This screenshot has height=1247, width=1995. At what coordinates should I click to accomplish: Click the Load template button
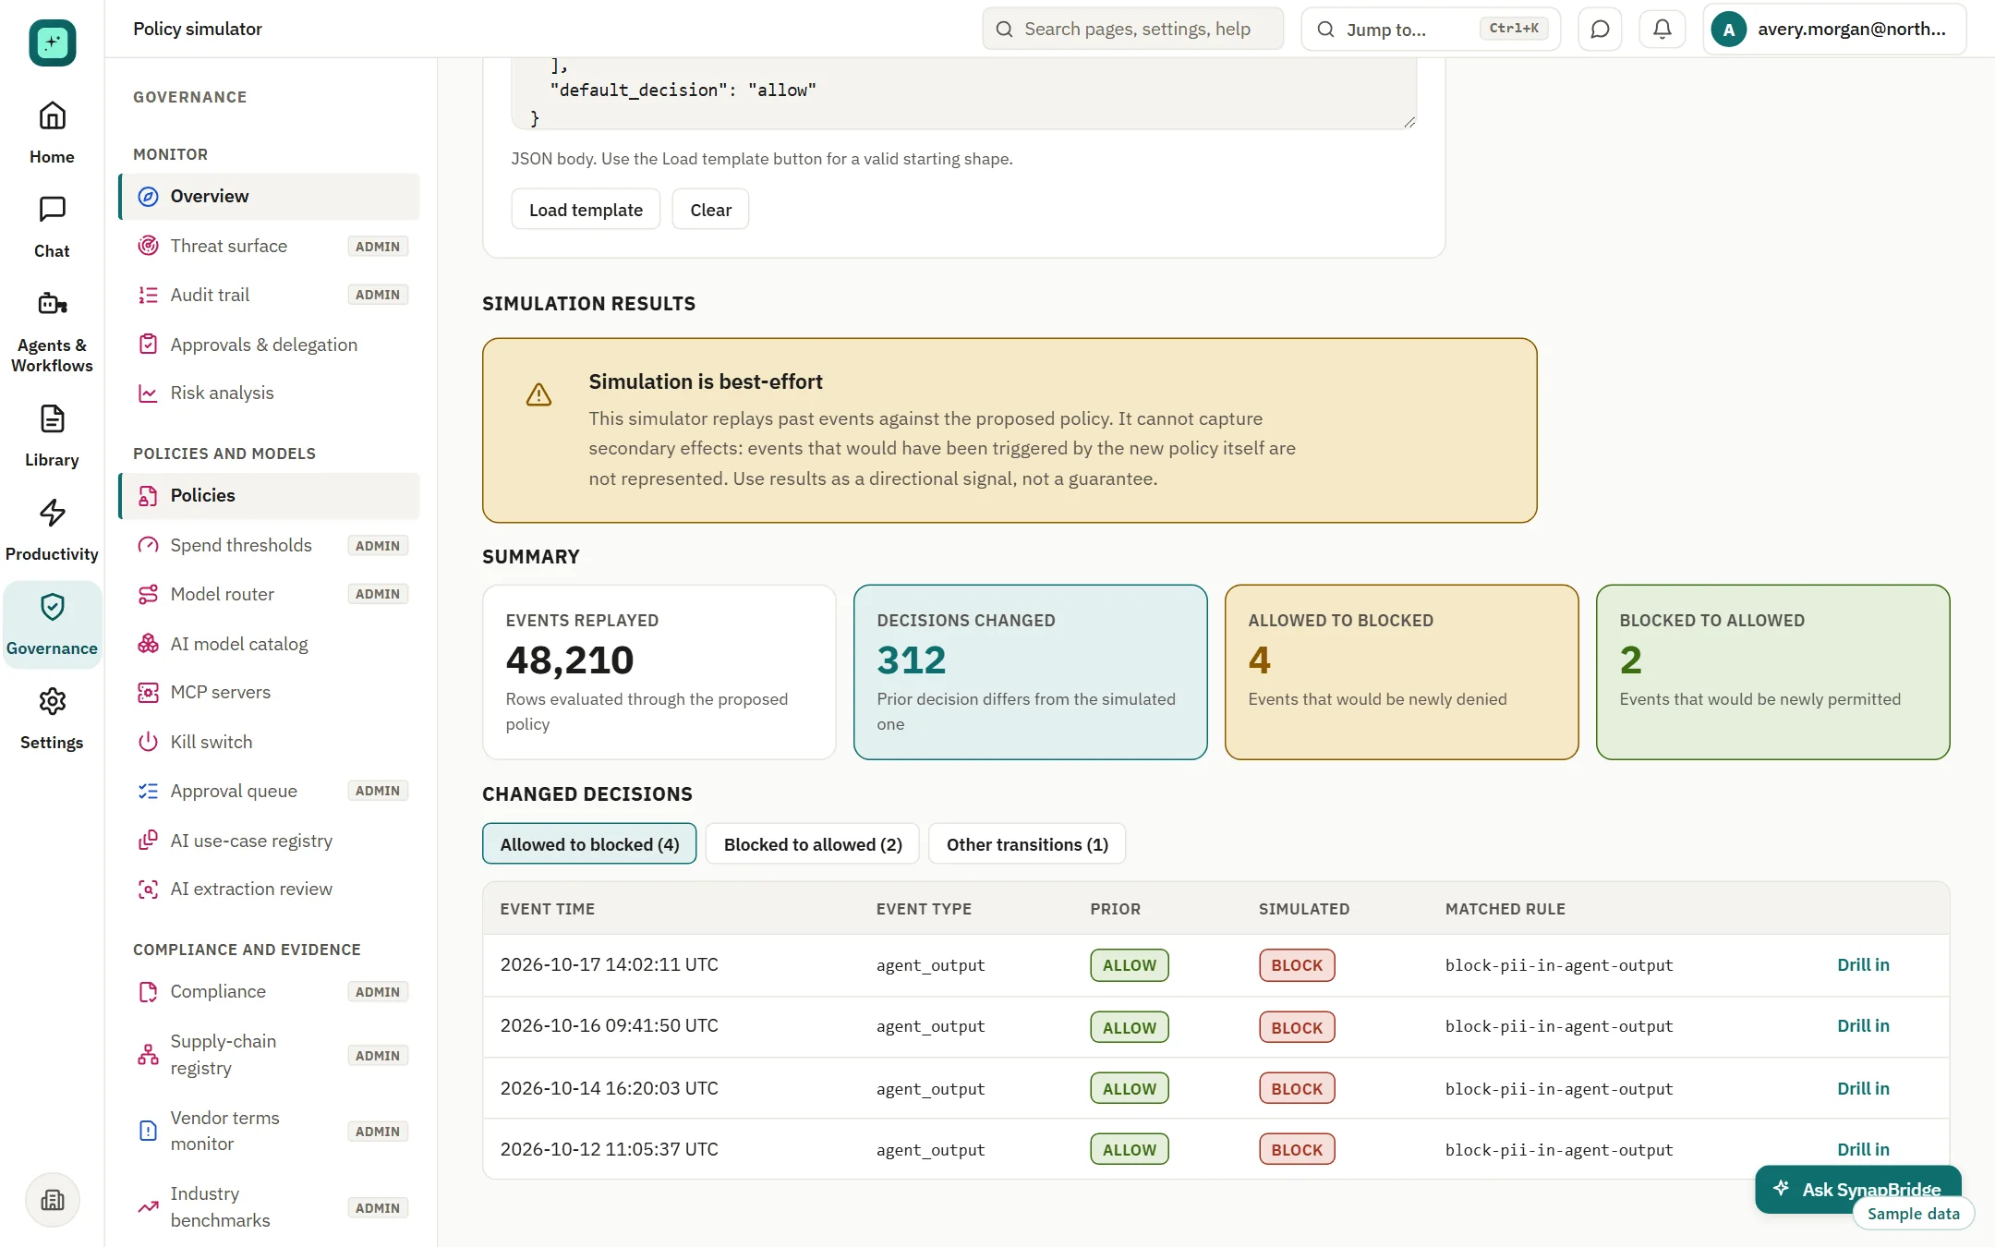click(x=586, y=210)
